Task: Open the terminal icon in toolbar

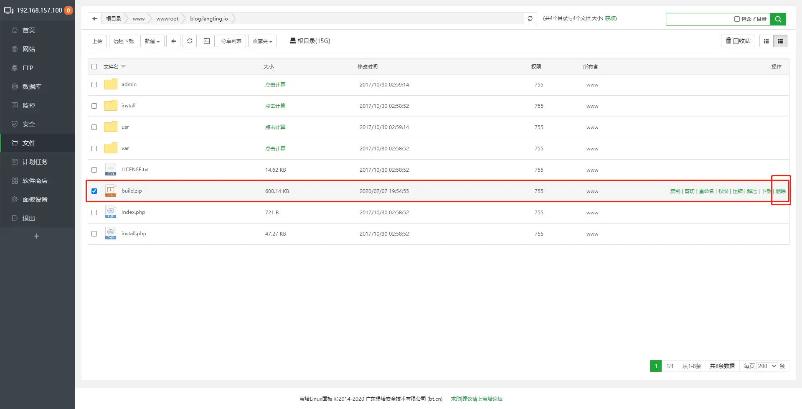Action: (207, 41)
